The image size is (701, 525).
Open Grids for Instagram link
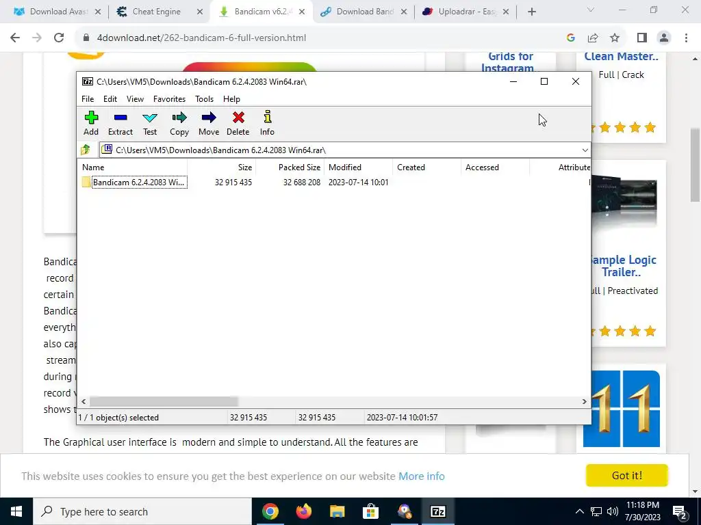(510, 62)
